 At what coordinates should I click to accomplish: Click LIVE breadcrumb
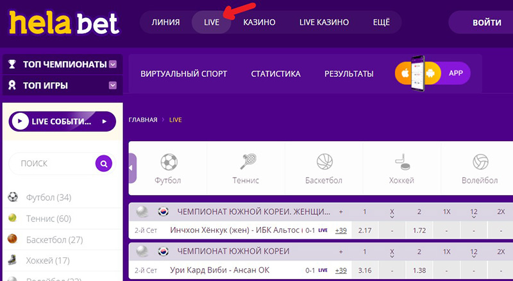[175, 120]
